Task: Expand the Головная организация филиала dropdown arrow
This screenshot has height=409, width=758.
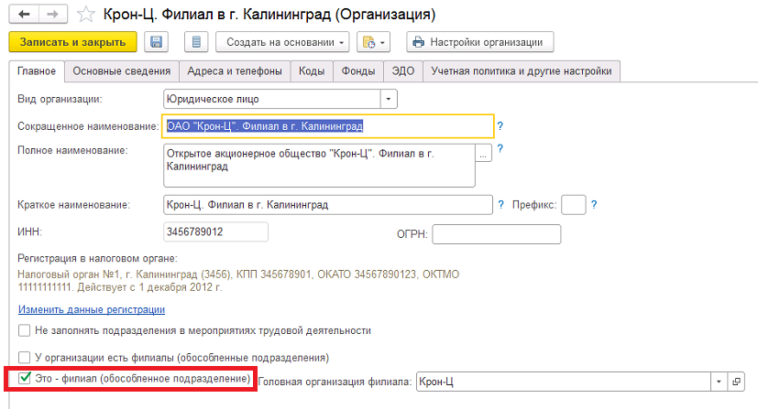Action: click(719, 382)
